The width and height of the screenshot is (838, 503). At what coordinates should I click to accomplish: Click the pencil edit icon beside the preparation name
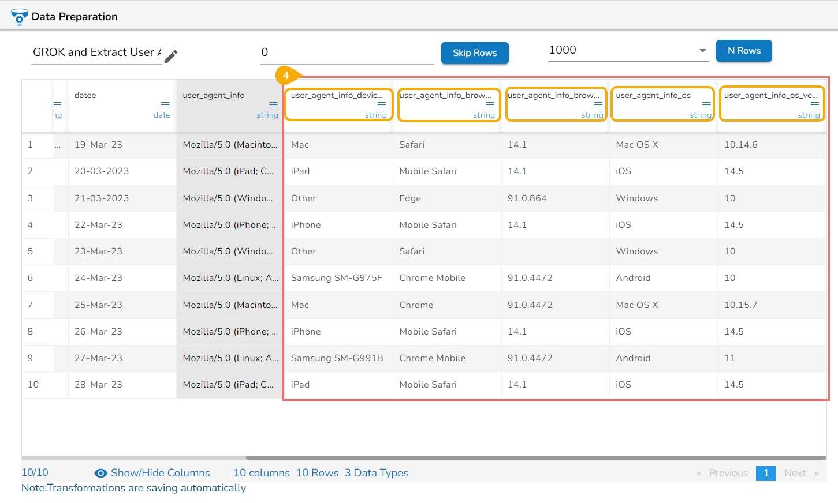(x=171, y=56)
